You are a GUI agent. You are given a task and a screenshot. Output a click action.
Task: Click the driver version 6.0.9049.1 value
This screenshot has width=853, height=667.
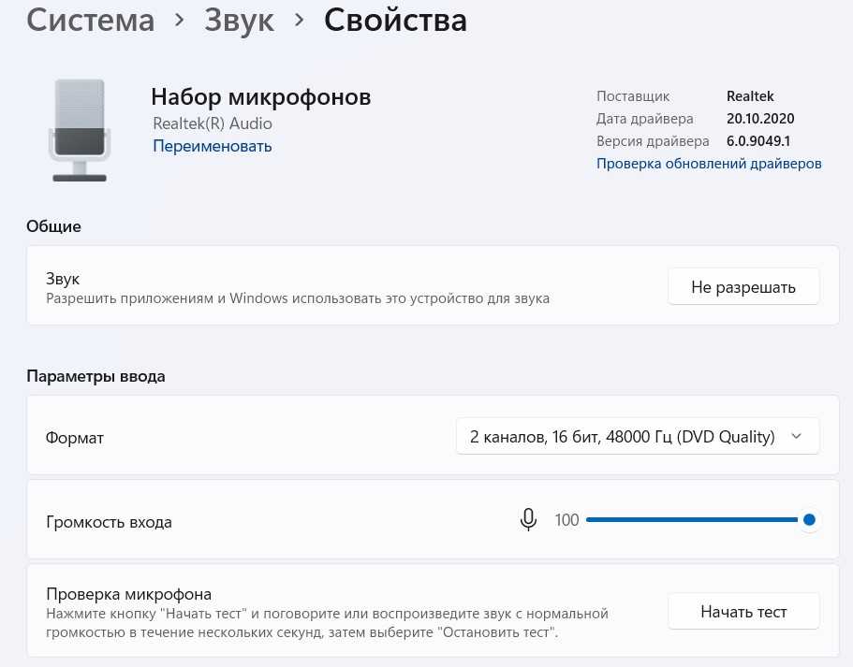tap(758, 141)
